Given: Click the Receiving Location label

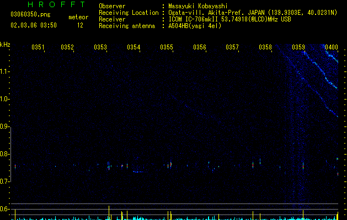Looking at the screenshot, I should 129,13.
